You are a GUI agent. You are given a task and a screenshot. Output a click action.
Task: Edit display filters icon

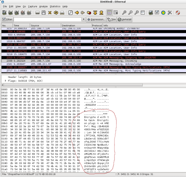(157, 13)
